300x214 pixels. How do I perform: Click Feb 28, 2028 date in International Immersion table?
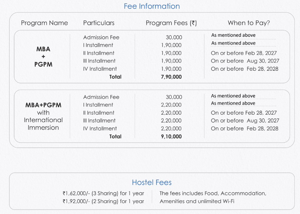262,128
